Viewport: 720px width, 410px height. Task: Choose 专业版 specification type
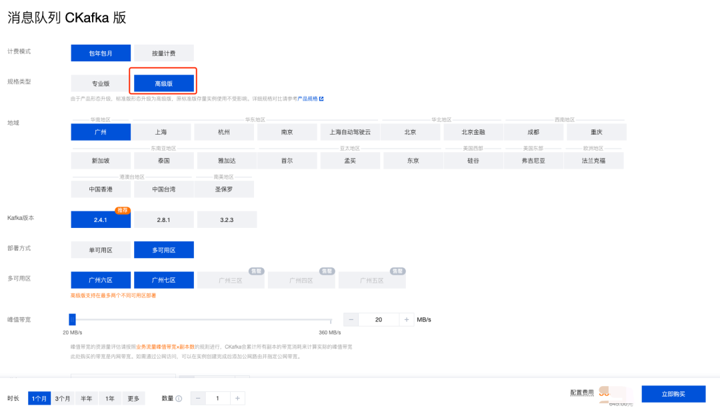coord(101,83)
